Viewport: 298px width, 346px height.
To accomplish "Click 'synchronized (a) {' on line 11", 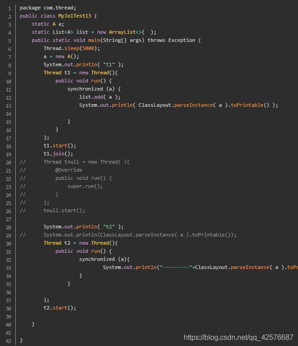I will [x=94, y=89].
